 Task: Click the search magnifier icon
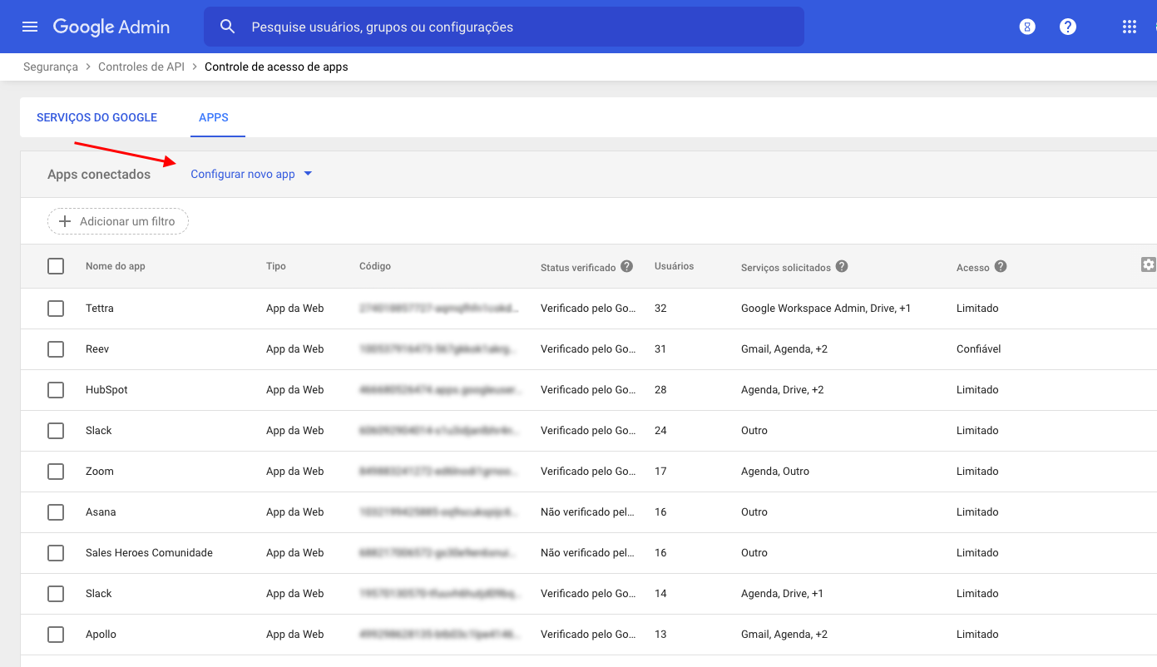click(228, 27)
